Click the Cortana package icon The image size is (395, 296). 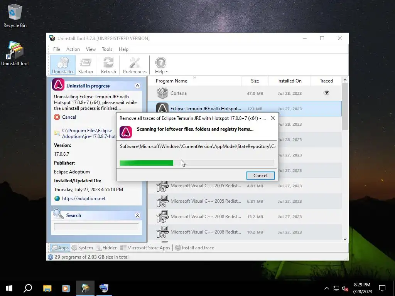[162, 93]
